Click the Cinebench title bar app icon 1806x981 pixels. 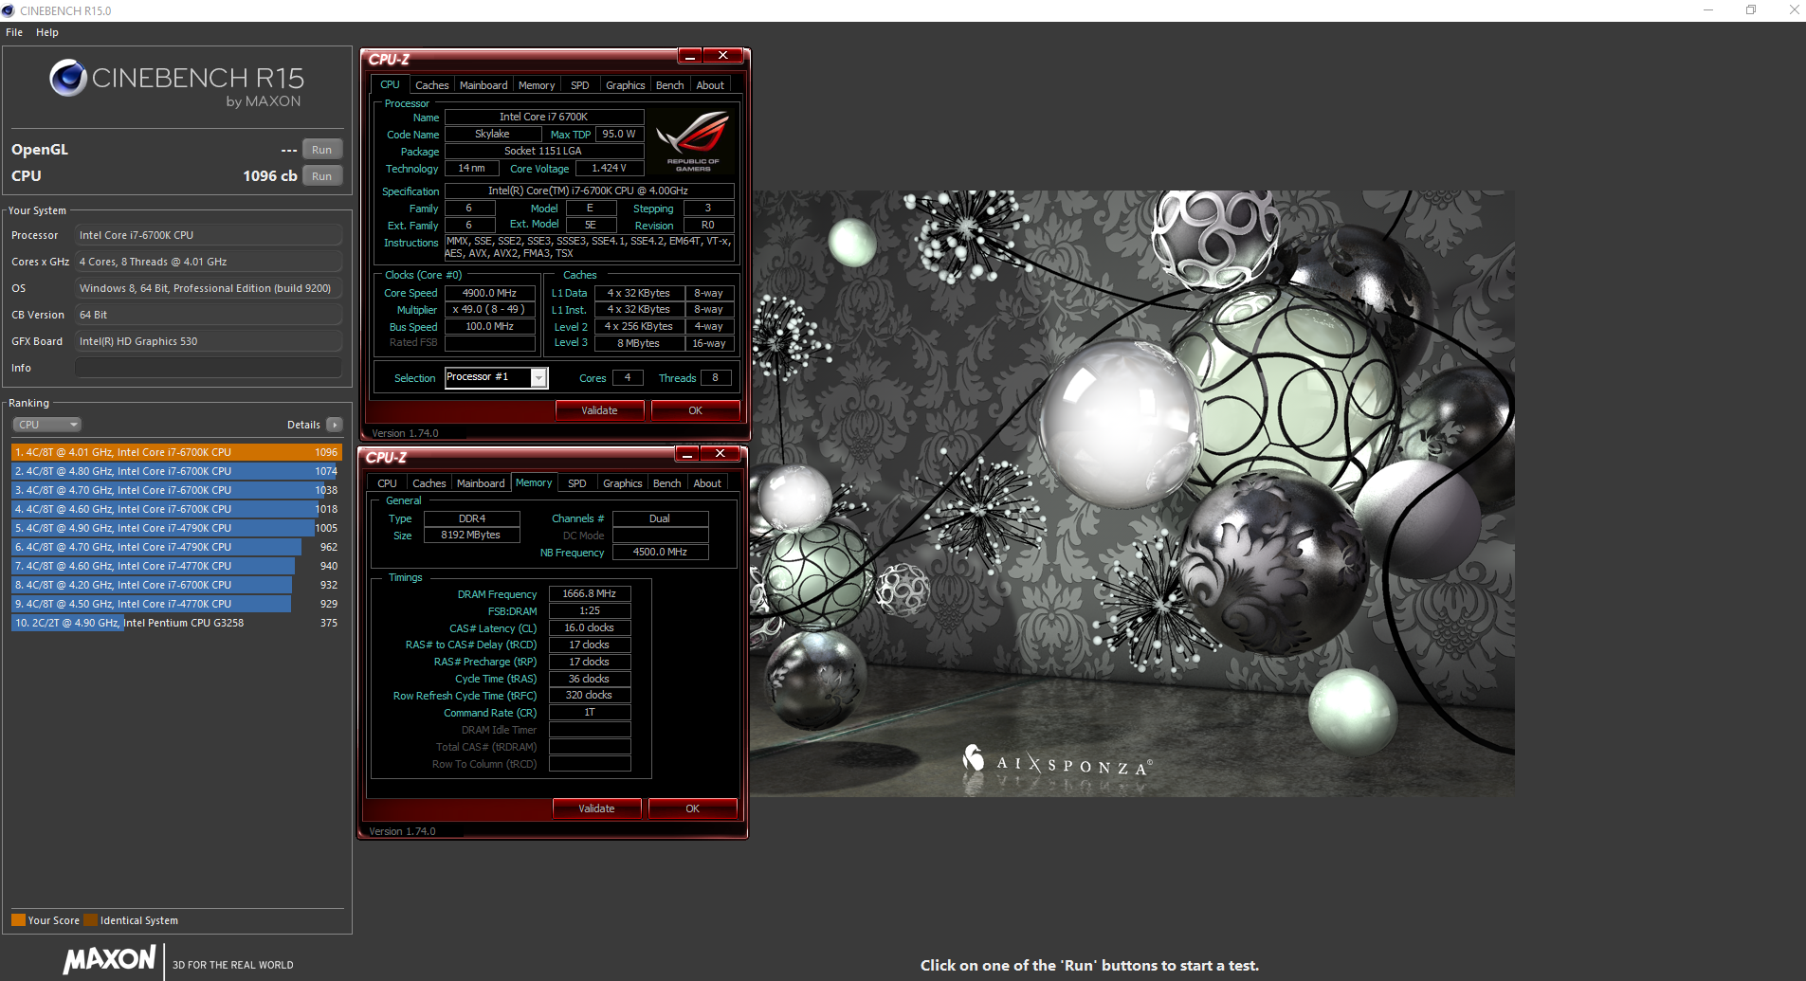point(9,10)
